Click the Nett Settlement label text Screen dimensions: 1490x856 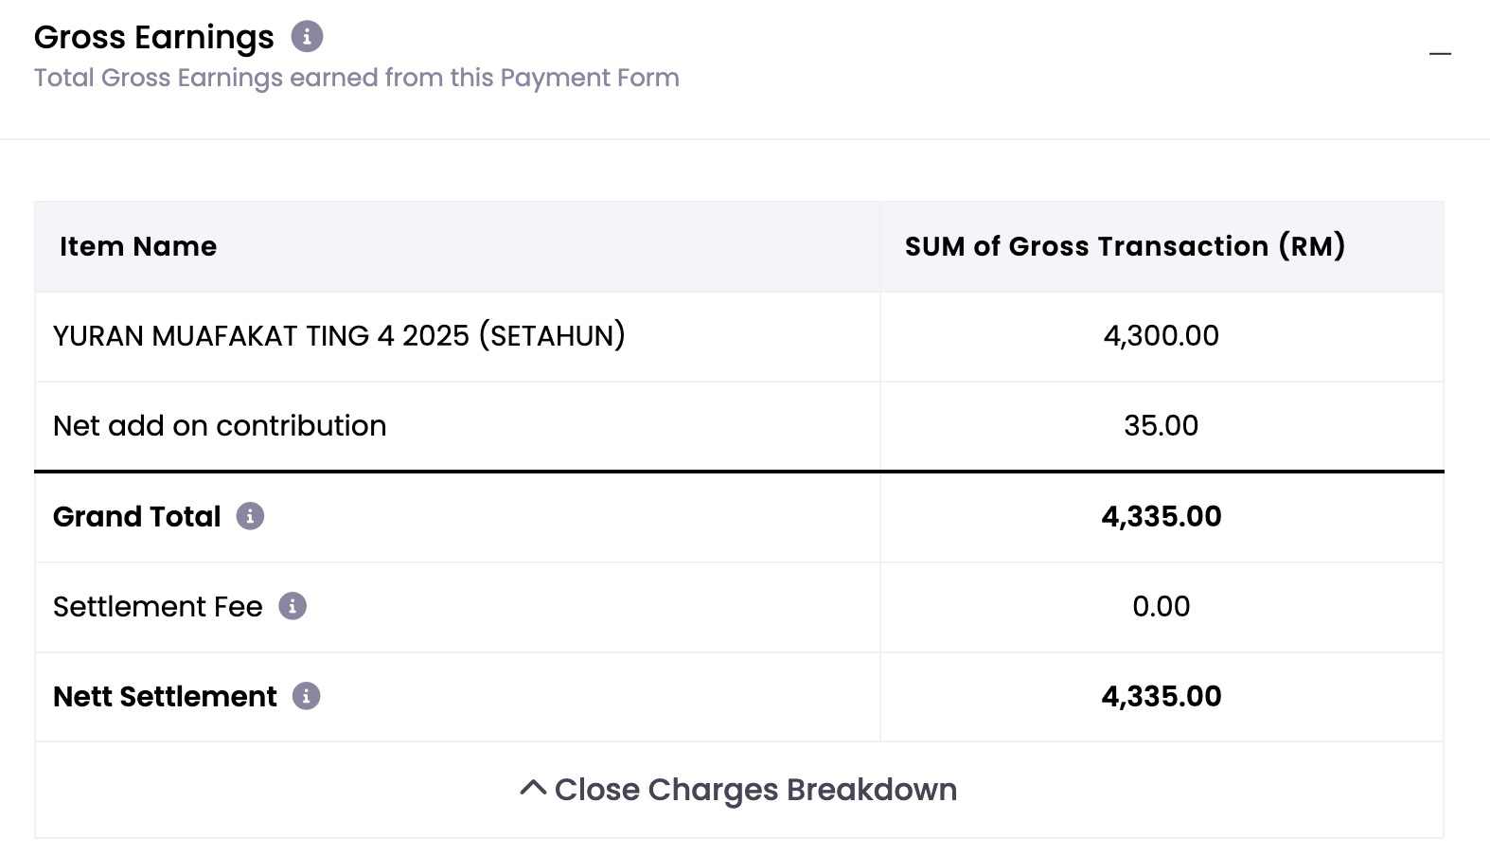click(165, 696)
